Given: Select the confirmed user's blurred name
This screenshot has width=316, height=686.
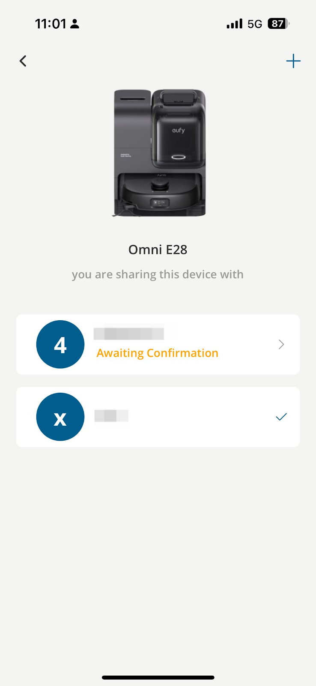Looking at the screenshot, I should [x=111, y=416].
